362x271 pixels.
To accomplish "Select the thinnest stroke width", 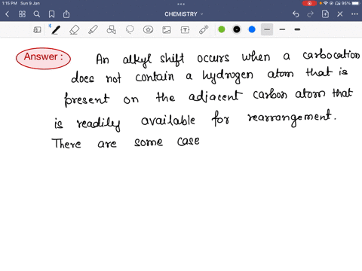I will coord(267,29).
